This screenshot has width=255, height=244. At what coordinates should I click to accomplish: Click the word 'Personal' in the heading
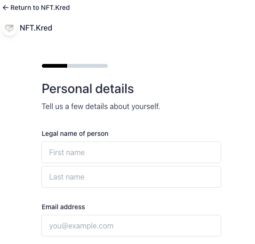67,88
